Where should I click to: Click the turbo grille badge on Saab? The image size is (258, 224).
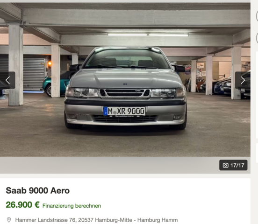pos(138,91)
